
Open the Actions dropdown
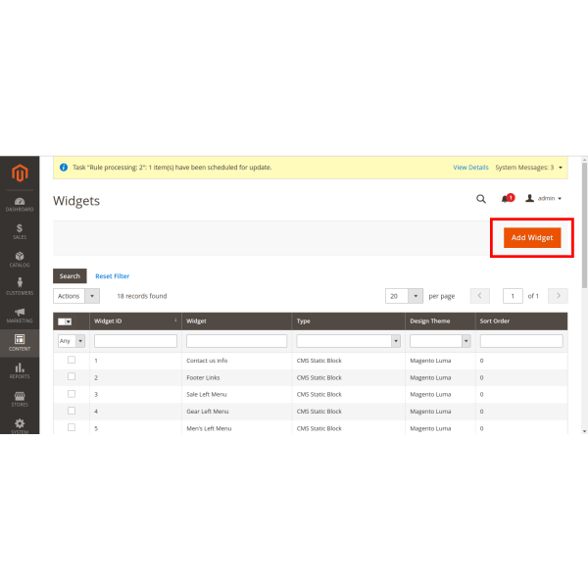click(76, 295)
